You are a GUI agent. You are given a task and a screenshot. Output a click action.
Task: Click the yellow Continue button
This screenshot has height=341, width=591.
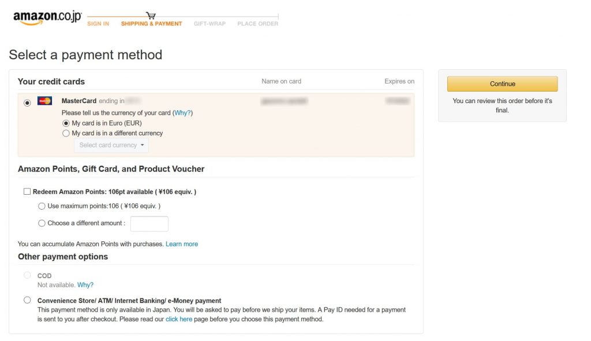tap(503, 84)
